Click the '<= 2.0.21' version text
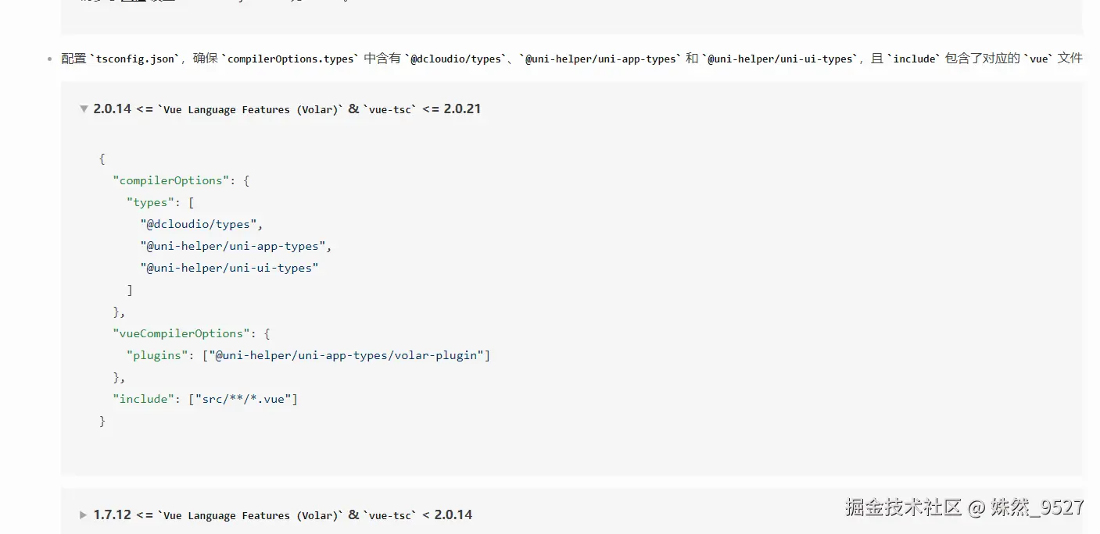Screen dimensions: 1100x534 [452, 109]
